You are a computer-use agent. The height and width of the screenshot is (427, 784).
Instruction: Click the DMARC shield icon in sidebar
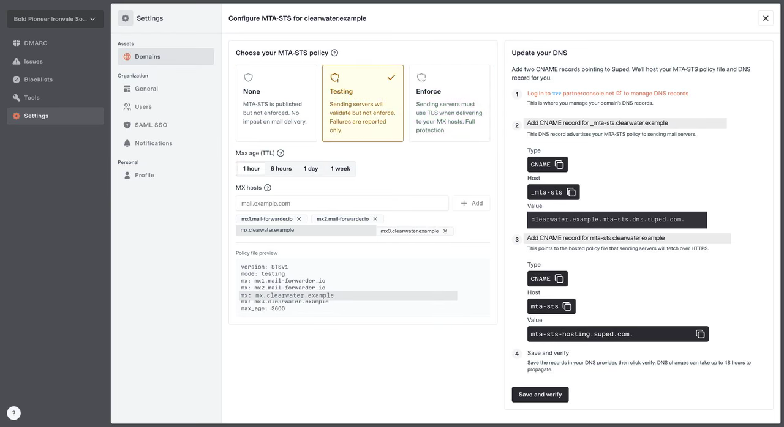tap(17, 43)
